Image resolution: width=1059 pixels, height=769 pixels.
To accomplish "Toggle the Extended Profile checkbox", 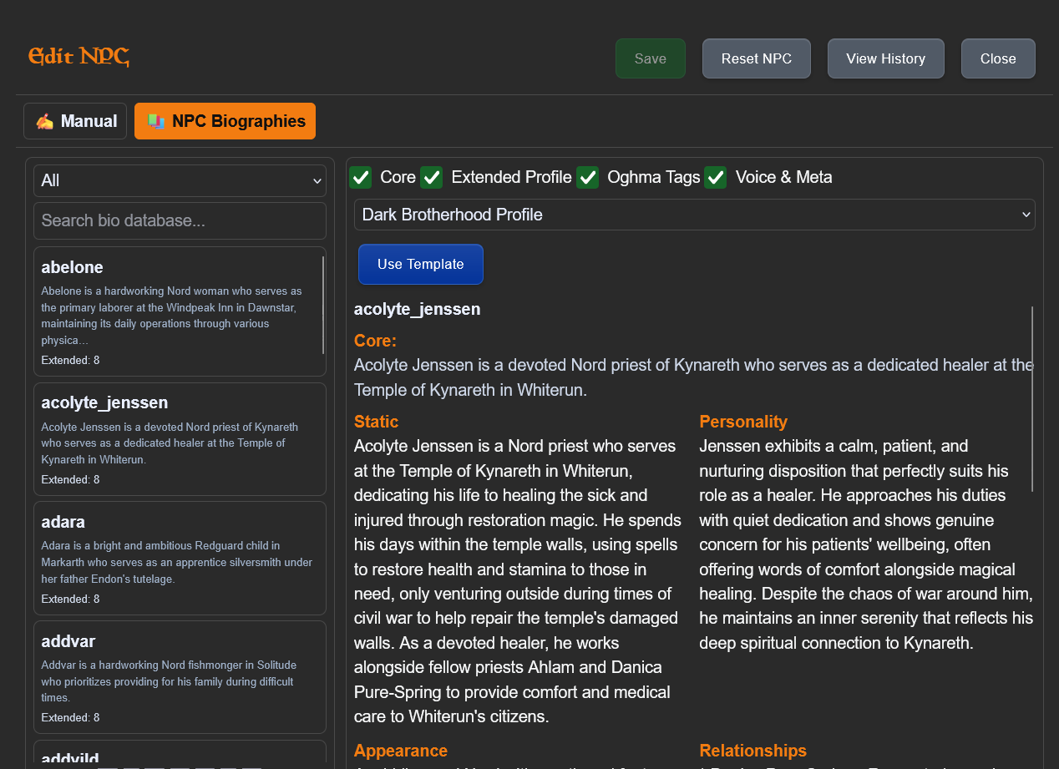I will tap(431, 178).
